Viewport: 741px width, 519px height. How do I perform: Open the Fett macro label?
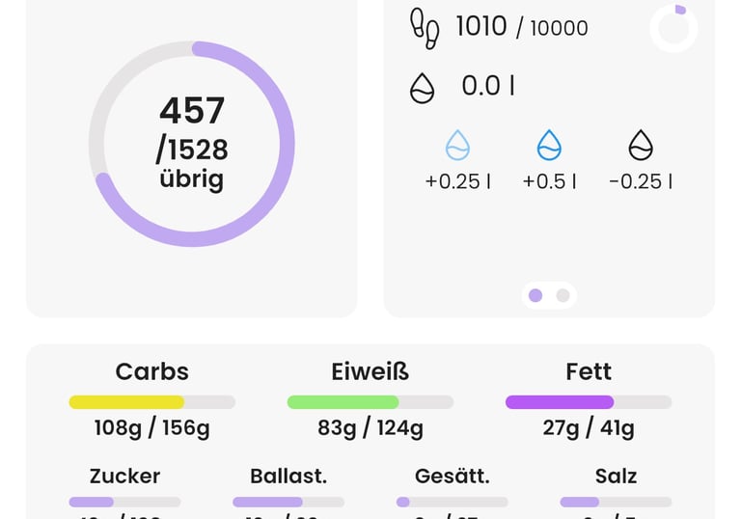point(589,371)
